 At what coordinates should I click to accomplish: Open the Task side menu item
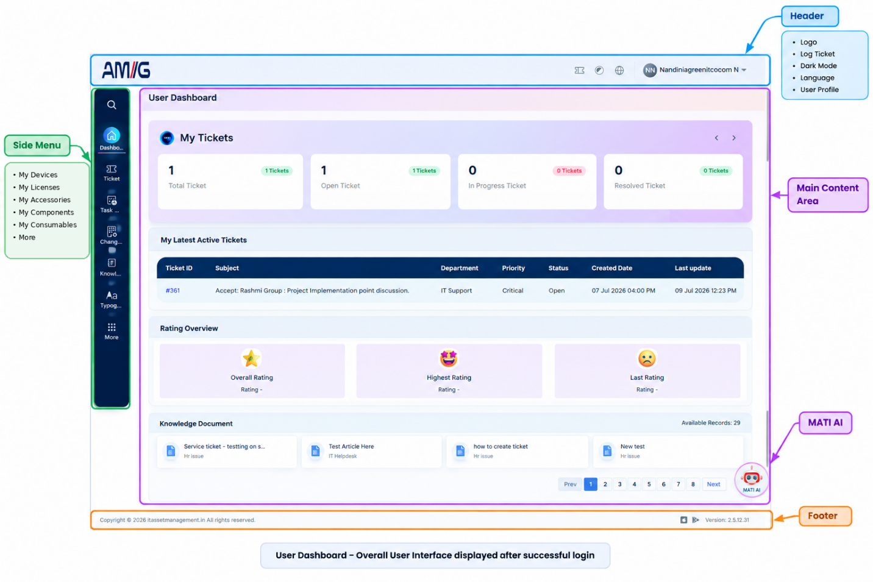[112, 204]
